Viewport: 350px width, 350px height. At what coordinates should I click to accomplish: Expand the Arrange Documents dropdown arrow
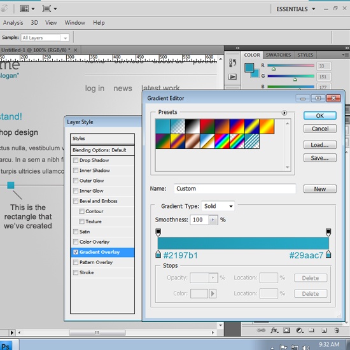pos(33,9)
